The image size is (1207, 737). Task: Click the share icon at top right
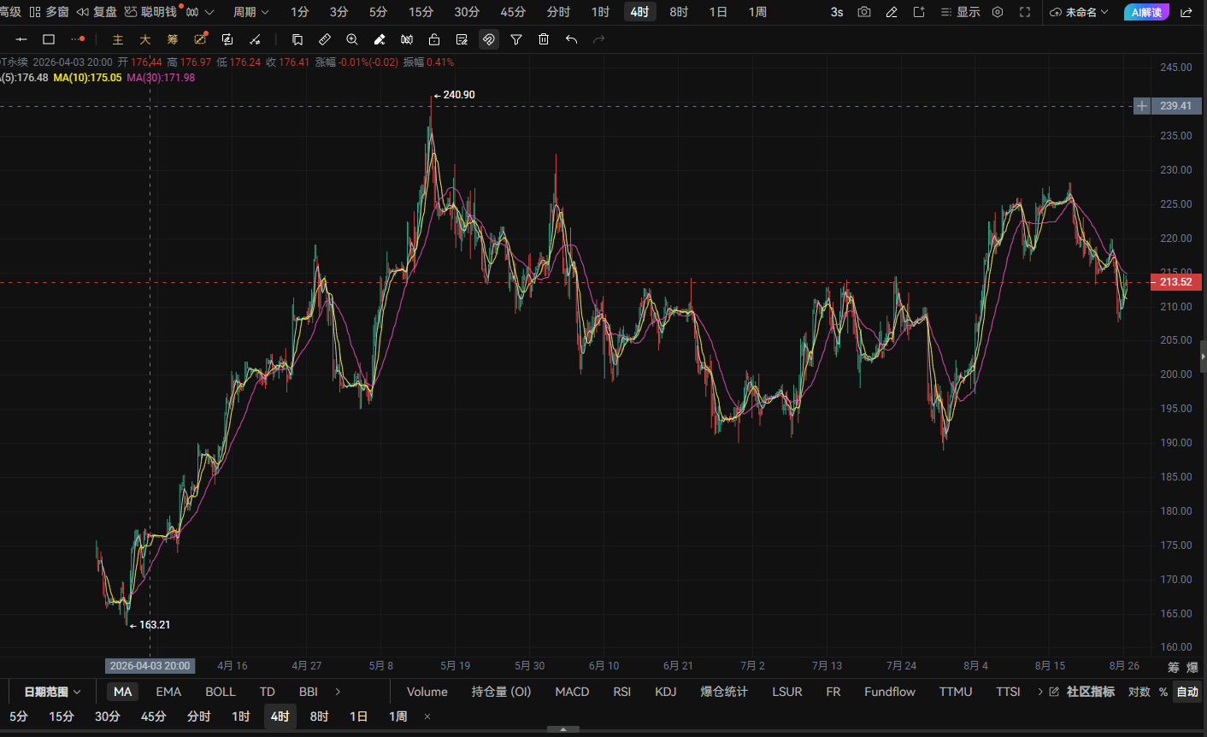(1186, 12)
